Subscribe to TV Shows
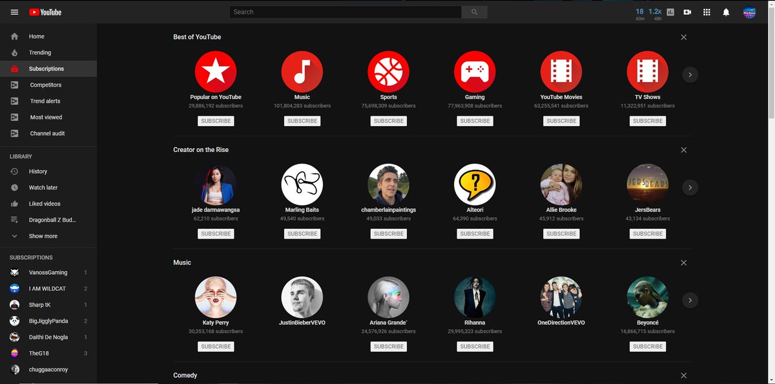 648,121
